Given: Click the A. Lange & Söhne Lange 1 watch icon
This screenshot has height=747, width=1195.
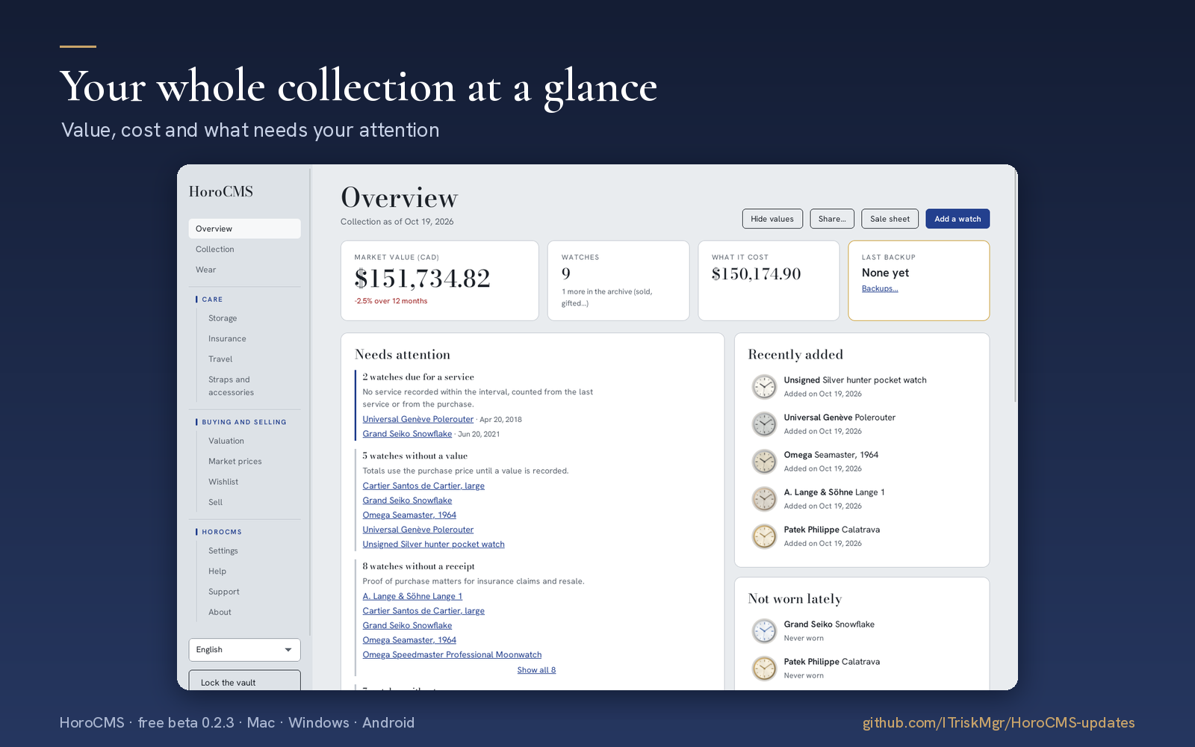Looking at the screenshot, I should pos(764,499).
